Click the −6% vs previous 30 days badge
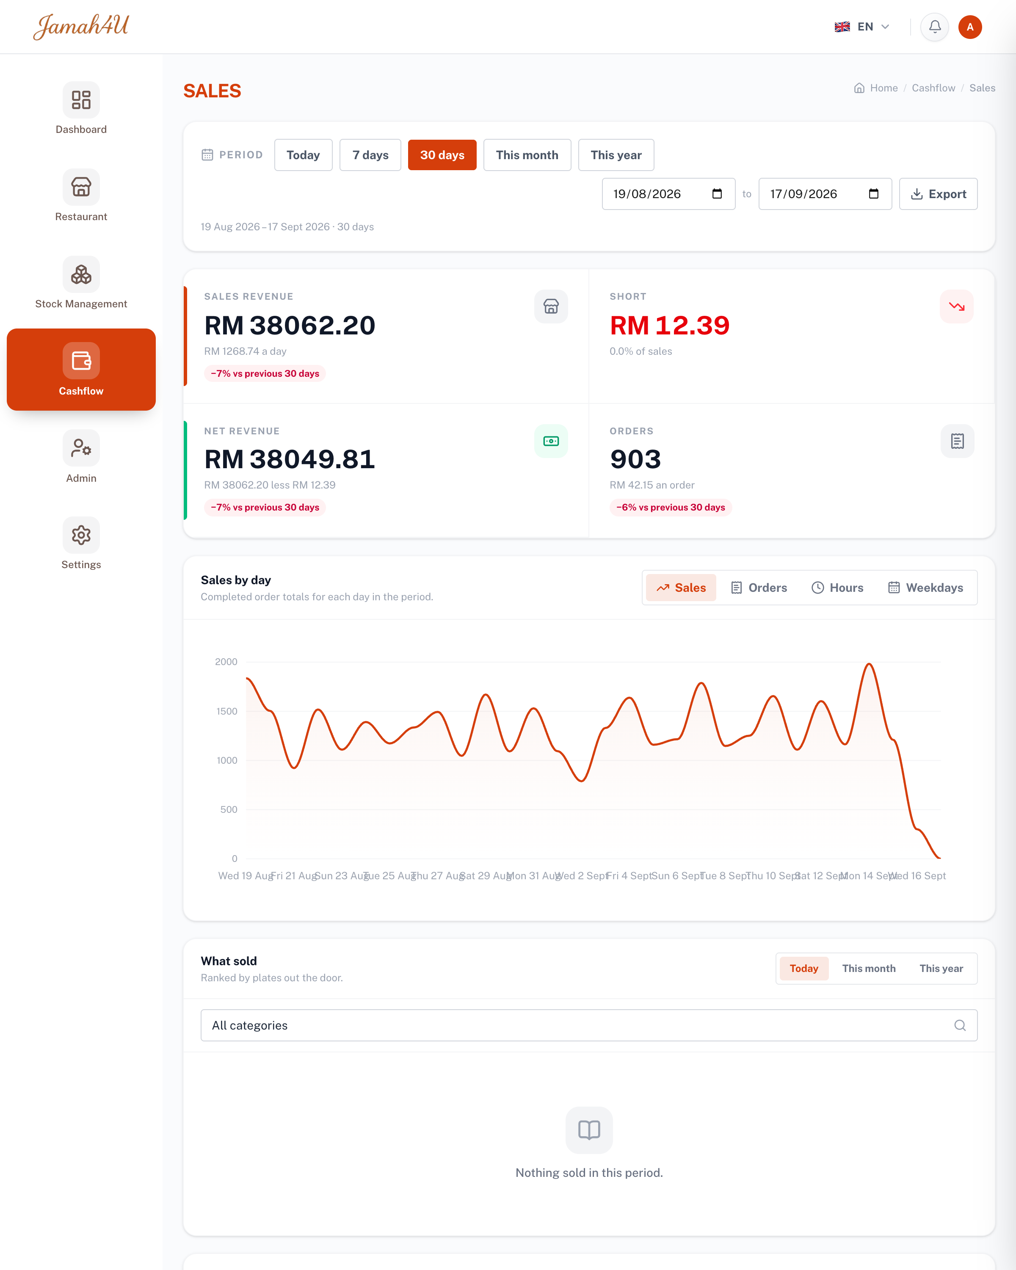This screenshot has height=1270, width=1016. pos(671,507)
